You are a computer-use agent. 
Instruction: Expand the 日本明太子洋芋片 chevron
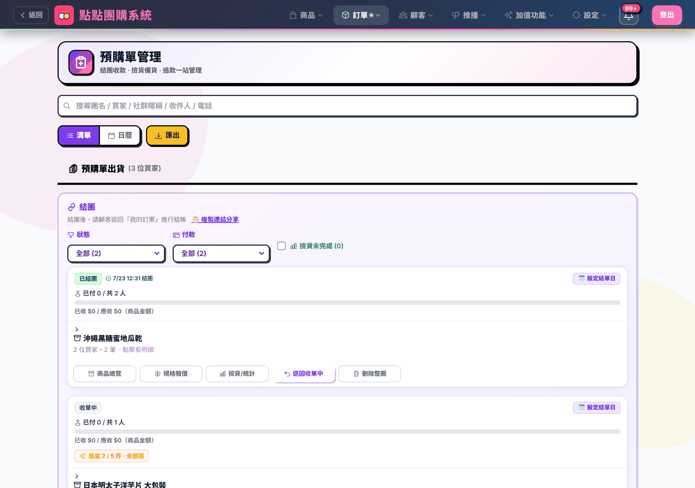click(x=76, y=476)
